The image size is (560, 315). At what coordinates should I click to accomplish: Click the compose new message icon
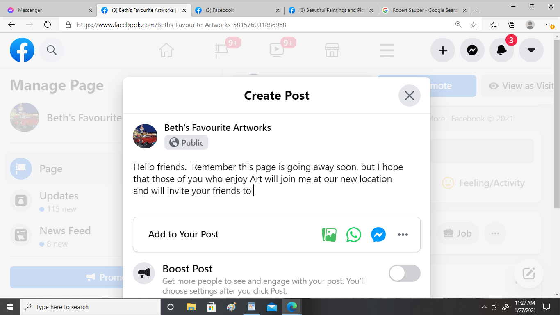pos(529,273)
